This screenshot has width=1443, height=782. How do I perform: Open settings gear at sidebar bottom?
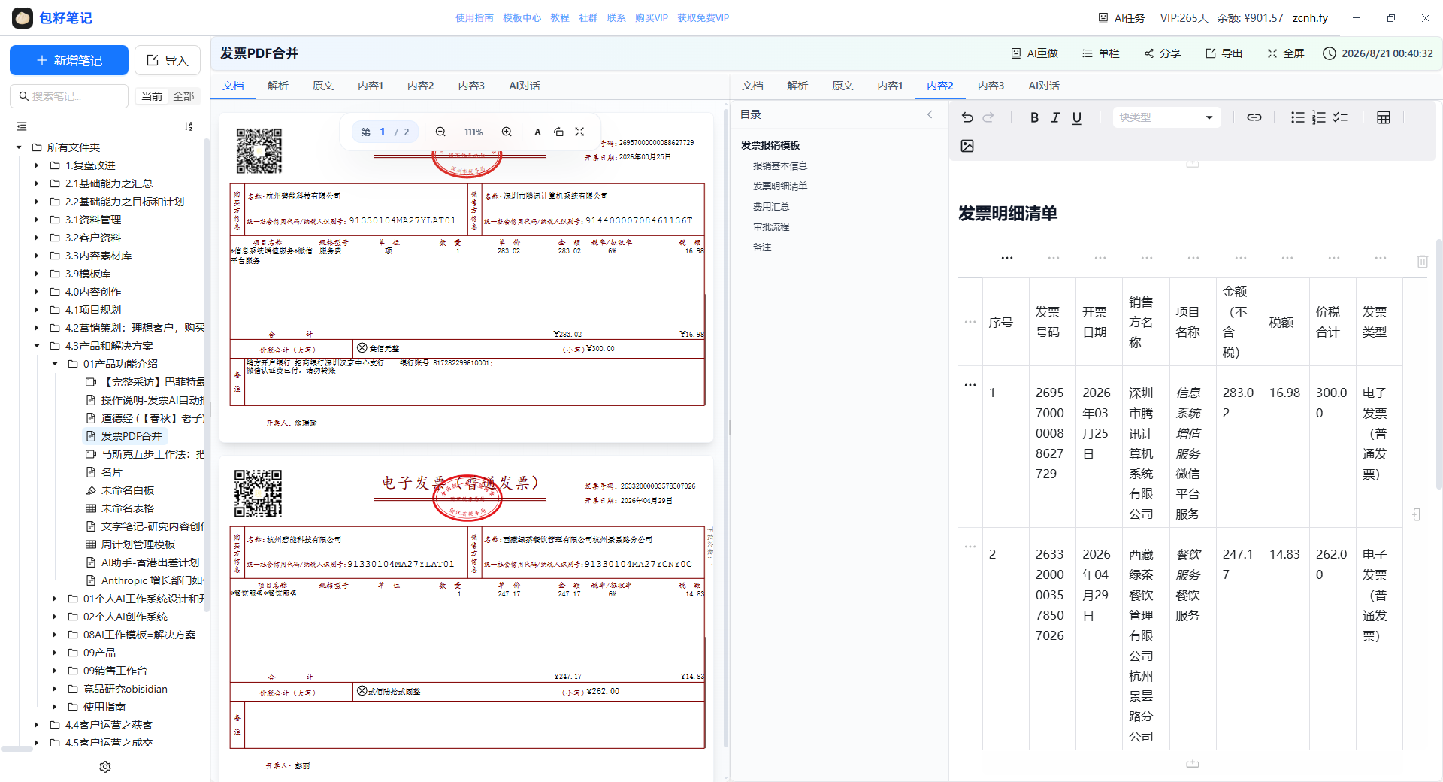(x=105, y=767)
